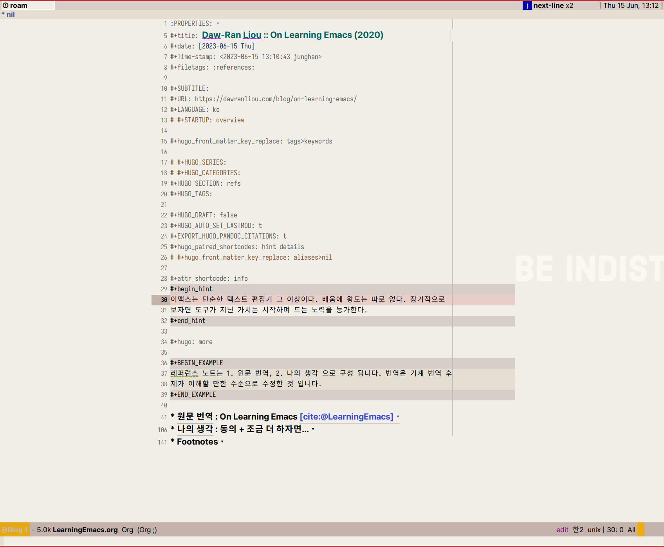664x547 pixels.
Task: Click the '한2' input method indicator
Action: point(578,530)
